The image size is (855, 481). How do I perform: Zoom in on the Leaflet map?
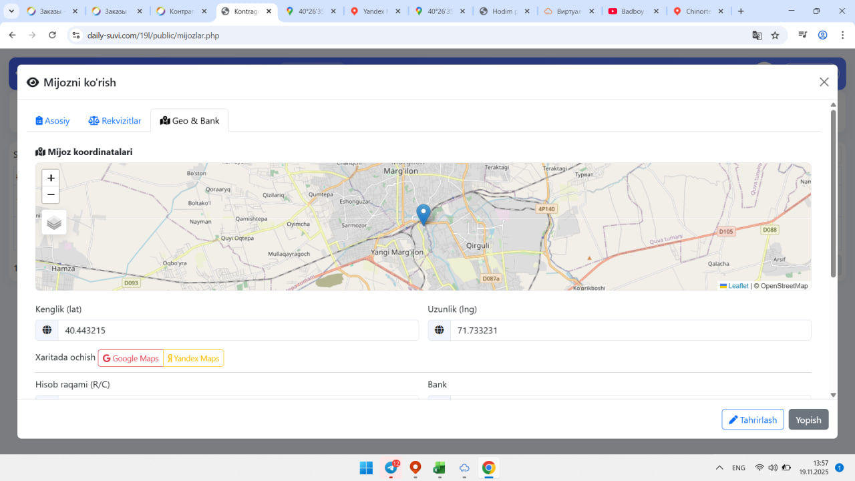[51, 178]
